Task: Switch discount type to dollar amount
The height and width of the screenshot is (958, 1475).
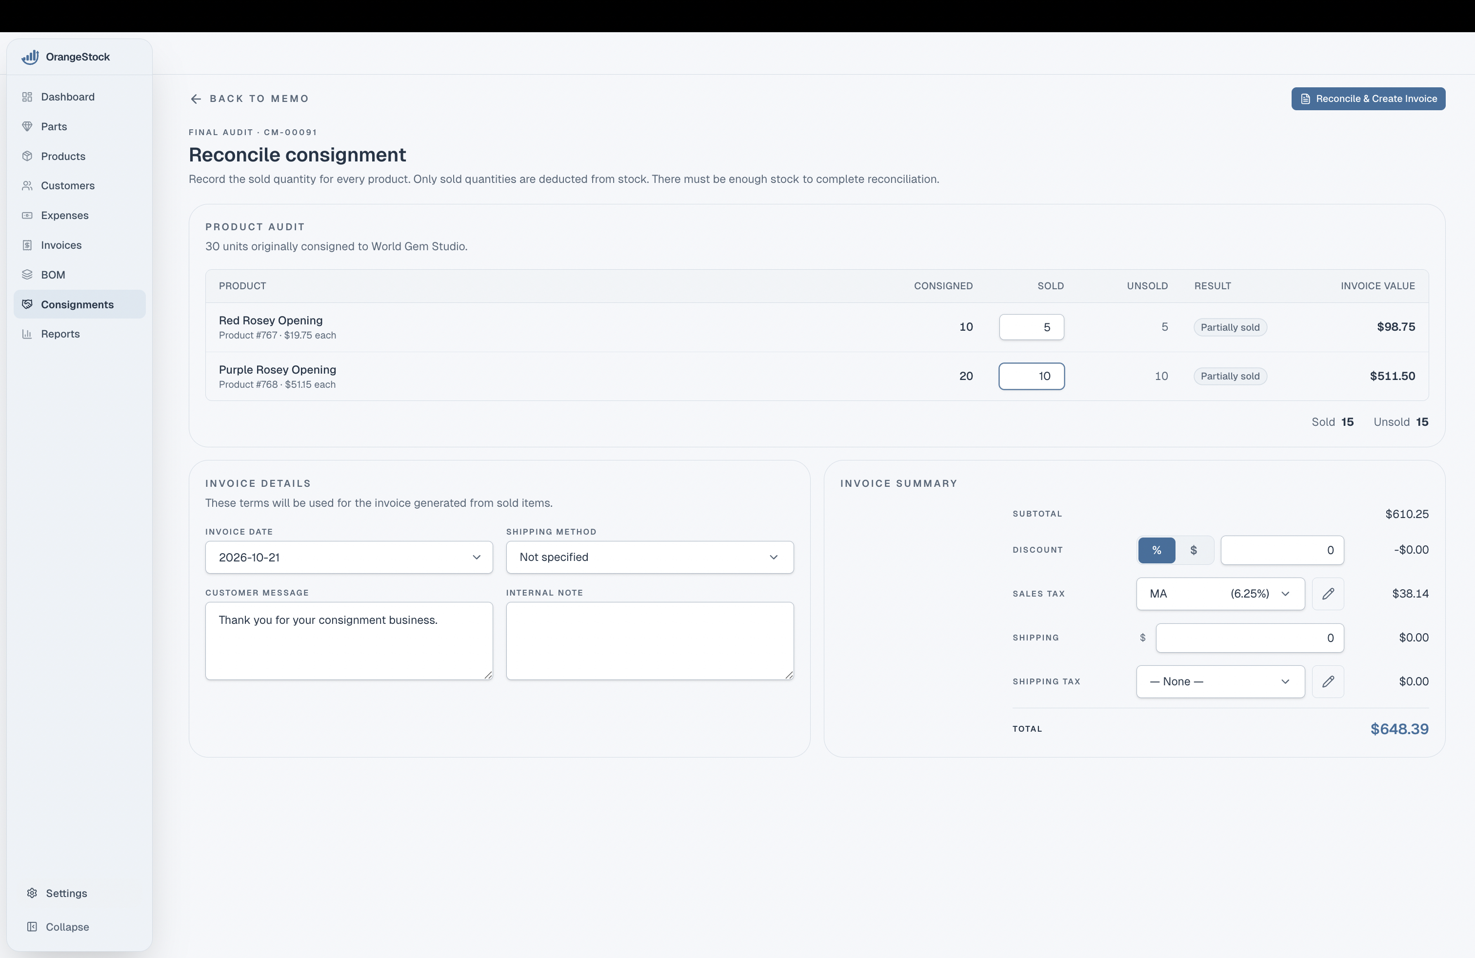Action: point(1194,550)
